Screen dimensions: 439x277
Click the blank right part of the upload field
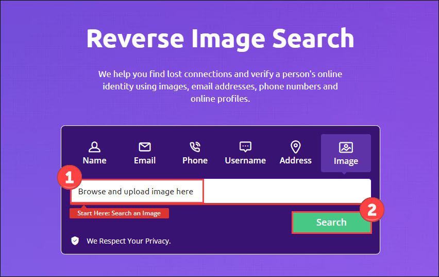[x=287, y=191]
